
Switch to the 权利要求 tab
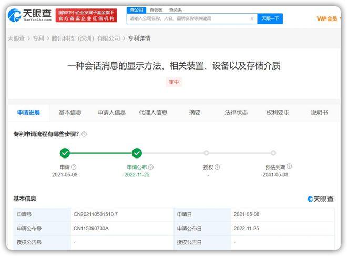click(x=278, y=113)
